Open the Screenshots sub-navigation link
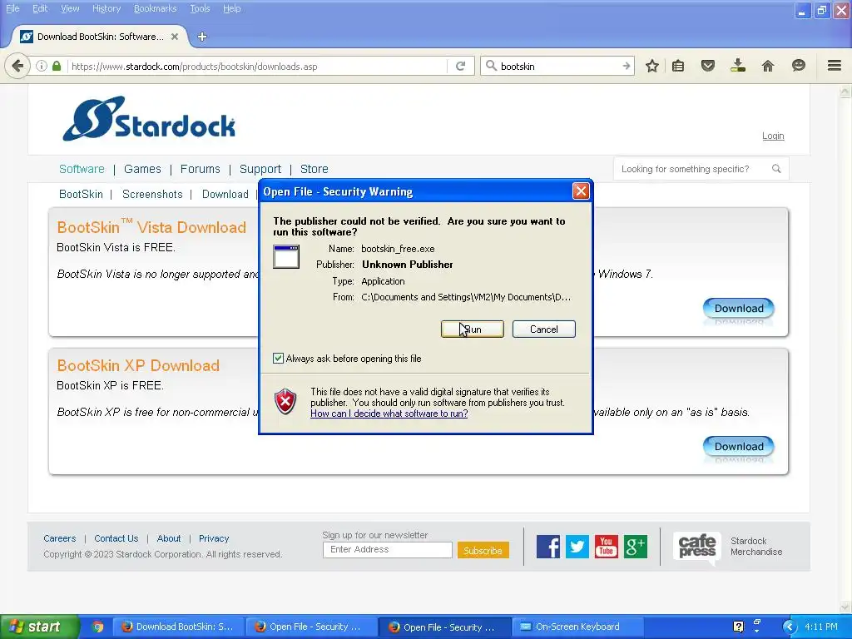 152,195
